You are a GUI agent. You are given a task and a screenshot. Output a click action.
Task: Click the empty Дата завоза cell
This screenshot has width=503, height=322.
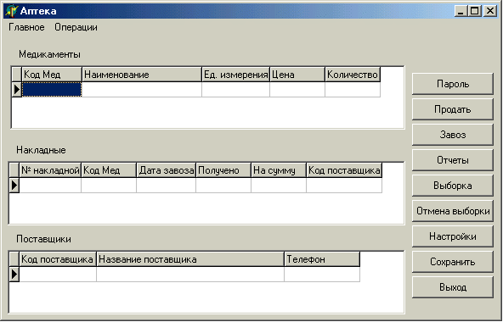pos(167,186)
